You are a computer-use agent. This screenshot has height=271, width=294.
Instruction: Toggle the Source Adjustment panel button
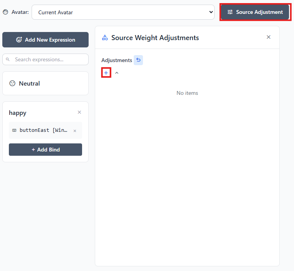pyautogui.click(x=255, y=12)
